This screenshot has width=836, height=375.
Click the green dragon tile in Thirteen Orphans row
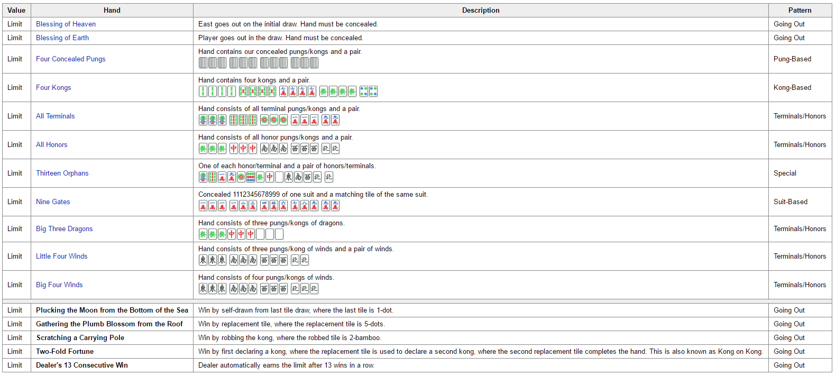coord(260,177)
